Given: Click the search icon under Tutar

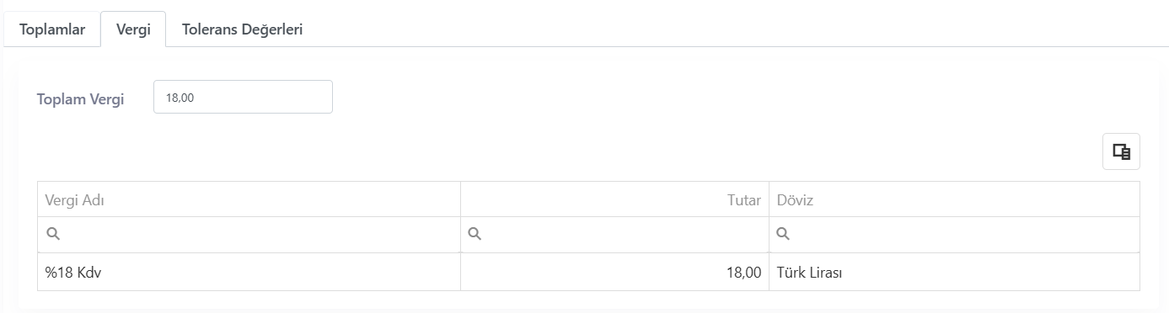Looking at the screenshot, I should (x=475, y=234).
